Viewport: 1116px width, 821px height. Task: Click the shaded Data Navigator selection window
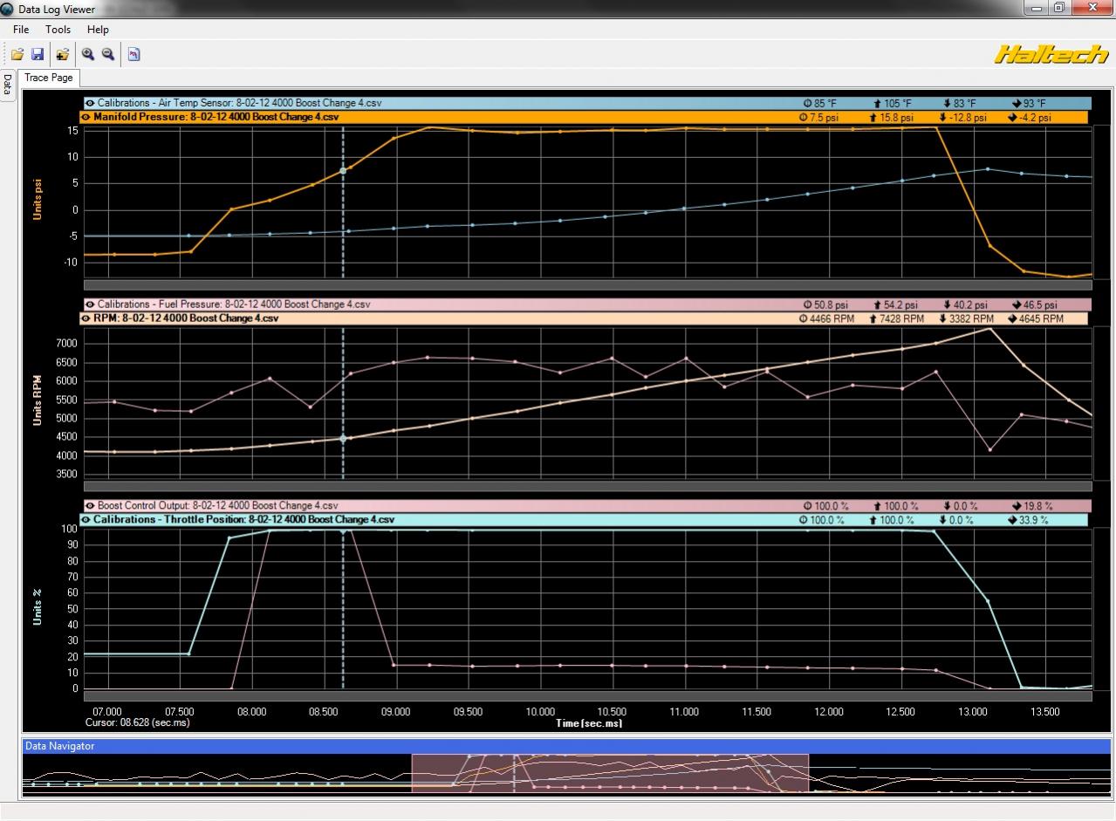(610, 773)
